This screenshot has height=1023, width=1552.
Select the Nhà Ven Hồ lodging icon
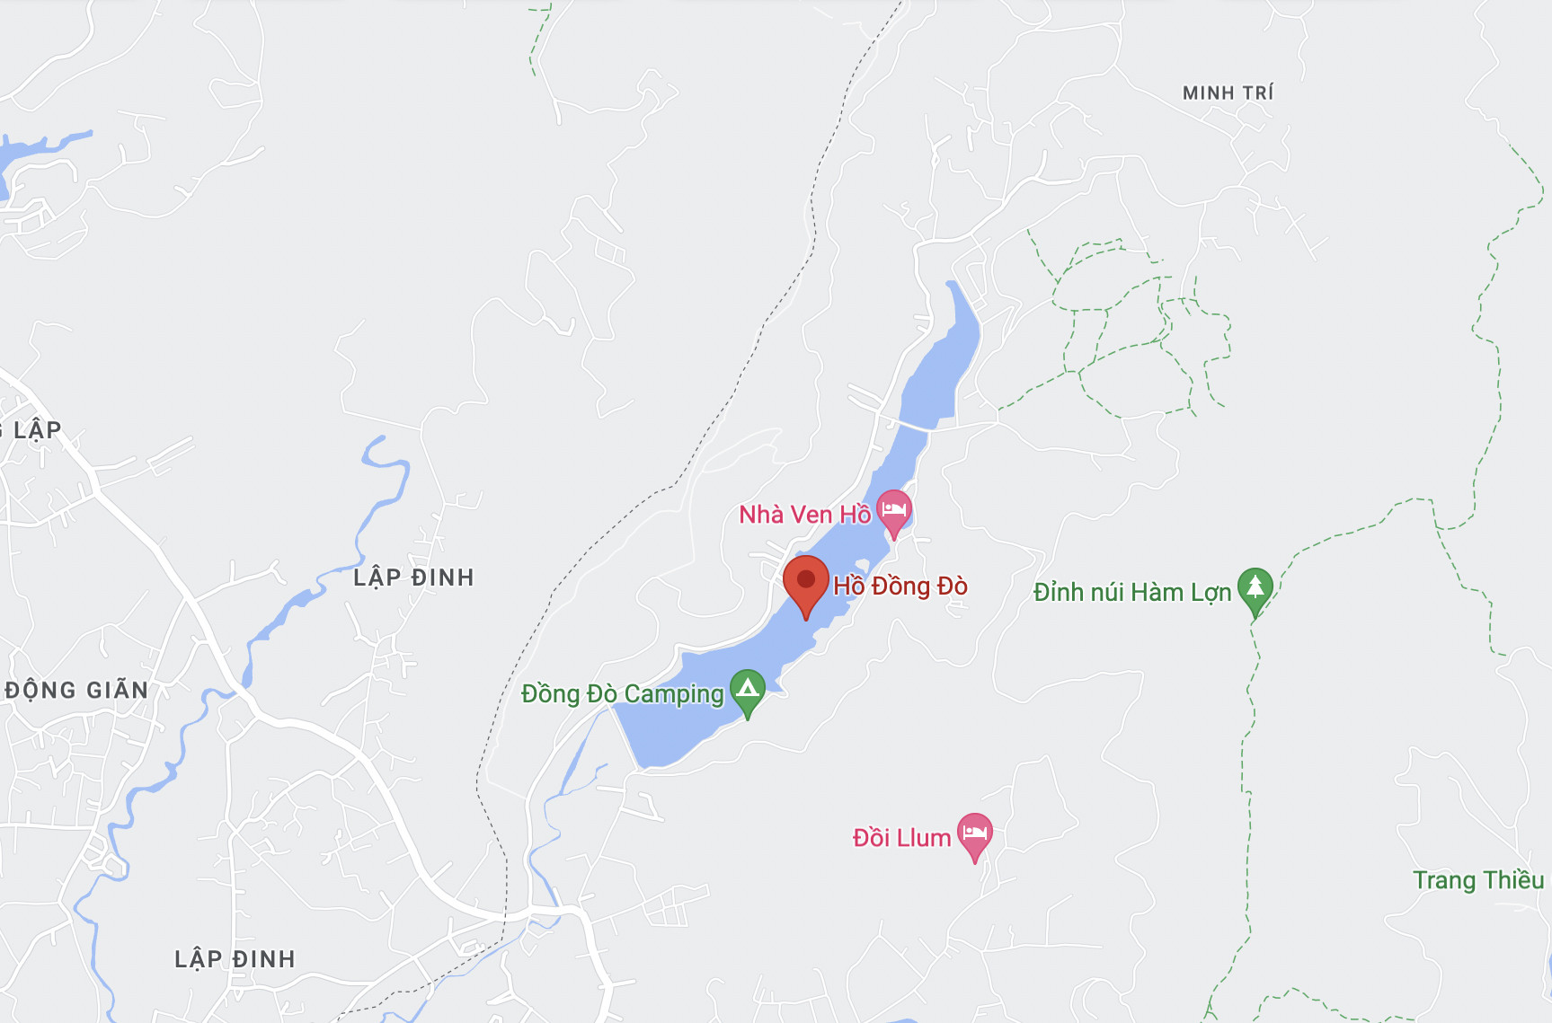[x=894, y=514]
